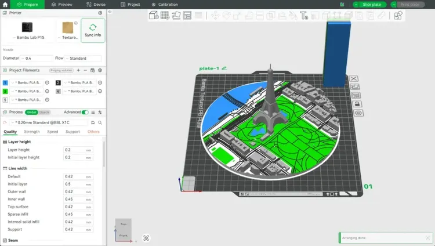Viewport: 435px width, 246px height.
Task: Click the Add plate grid icon
Action: click(x=165, y=15)
